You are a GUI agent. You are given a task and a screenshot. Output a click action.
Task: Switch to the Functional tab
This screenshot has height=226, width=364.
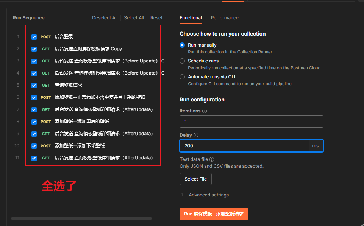pyautogui.click(x=191, y=18)
